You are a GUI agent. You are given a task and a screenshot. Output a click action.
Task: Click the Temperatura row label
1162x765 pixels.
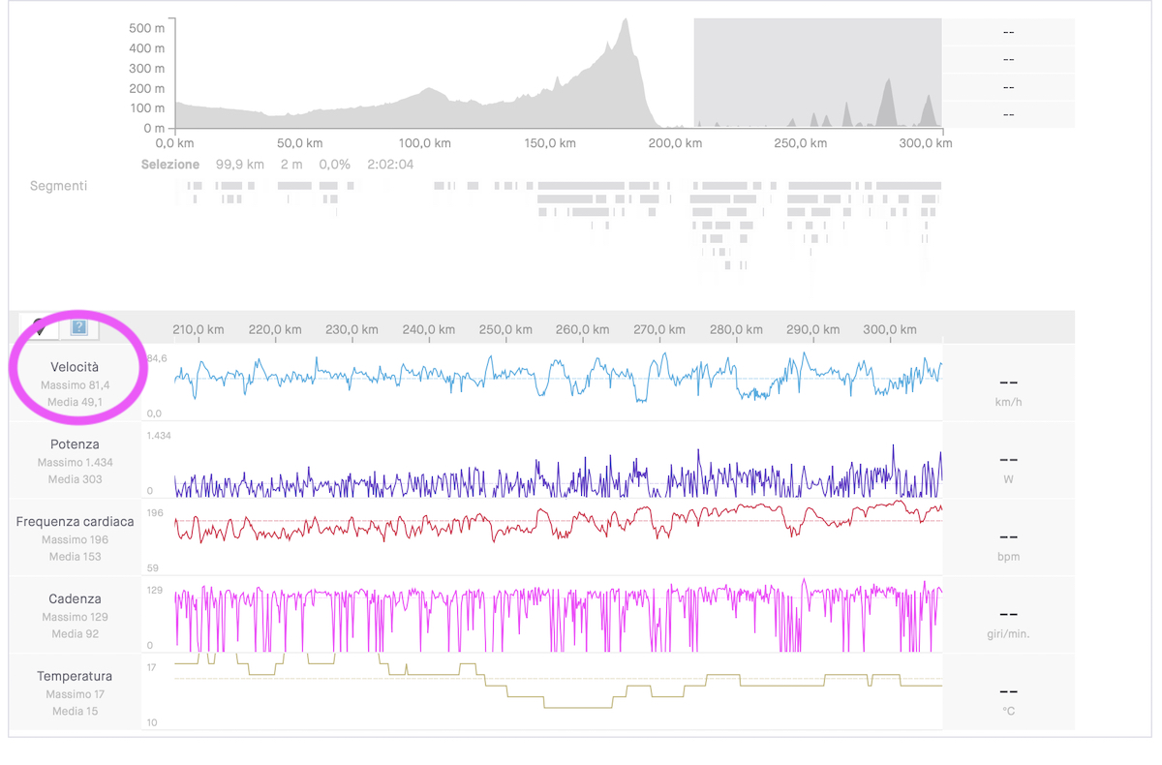click(x=75, y=676)
